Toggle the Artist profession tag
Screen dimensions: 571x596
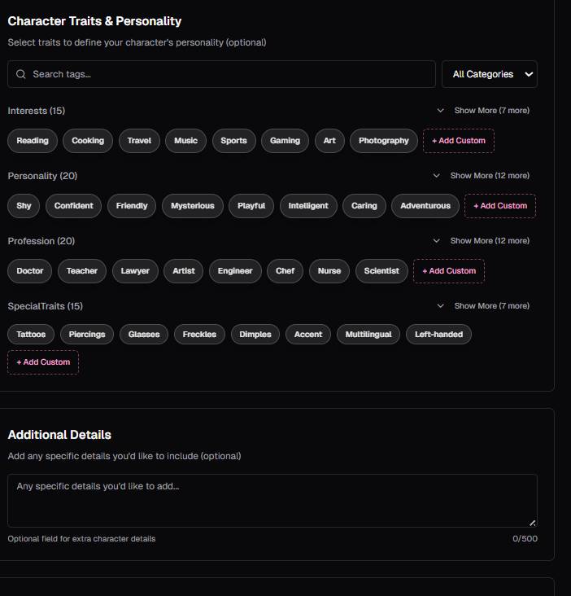pos(184,271)
